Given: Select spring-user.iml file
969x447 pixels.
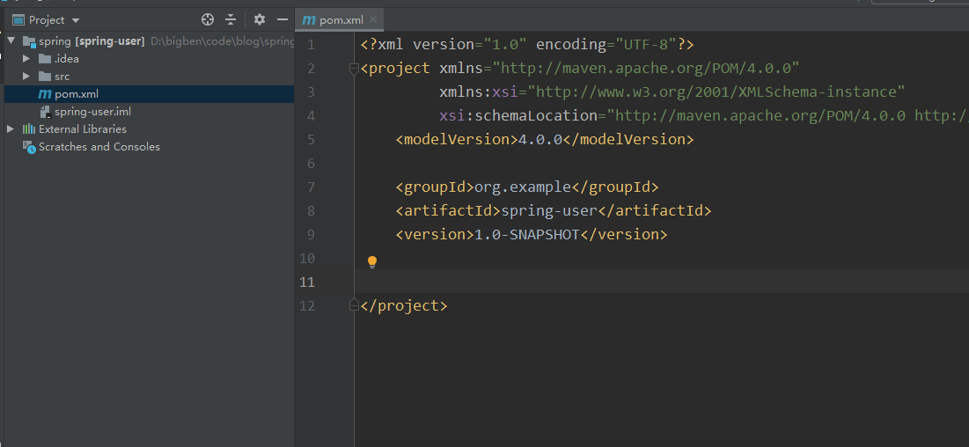Looking at the screenshot, I should click(92, 112).
